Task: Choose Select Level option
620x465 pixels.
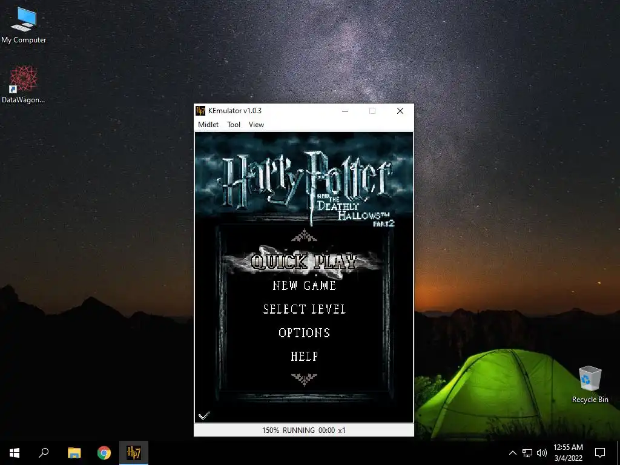Action: point(304,309)
